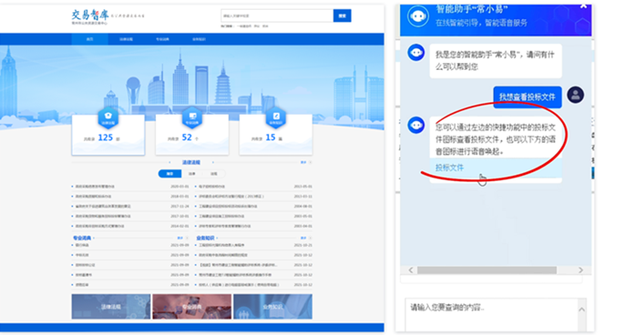Click the 业务知识 banner image at page bottom
The height and width of the screenshot is (335, 625).
tap(272, 306)
